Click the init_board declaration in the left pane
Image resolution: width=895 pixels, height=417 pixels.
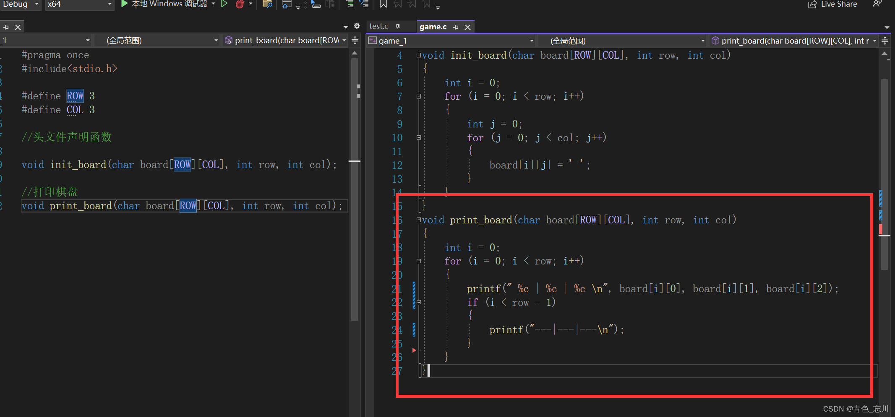[179, 165]
